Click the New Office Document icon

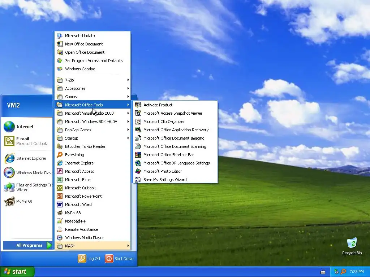click(x=60, y=44)
